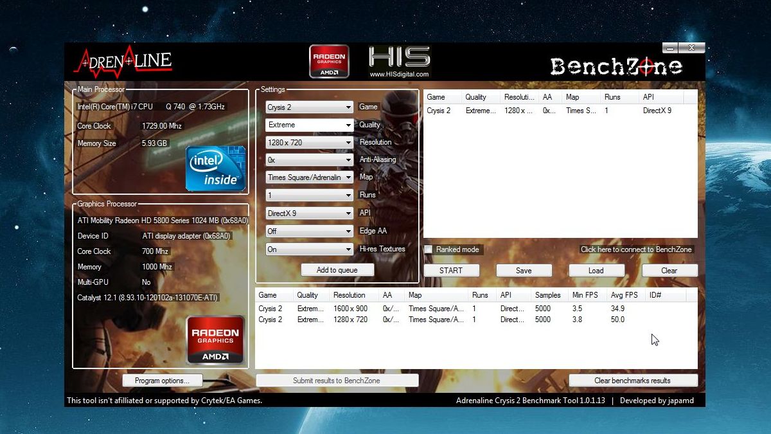Minimize the Adrenaline benchmark window
Viewport: 771px width, 434px height.
(670, 48)
